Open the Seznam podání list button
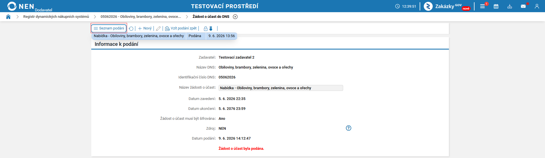This screenshot has width=545, height=158. (109, 28)
